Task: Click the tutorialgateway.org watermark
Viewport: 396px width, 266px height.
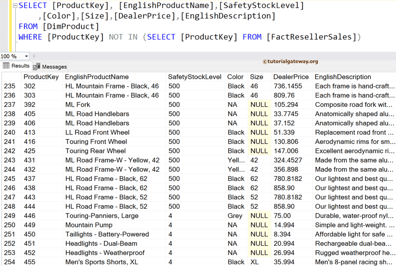Action: tap(290, 61)
